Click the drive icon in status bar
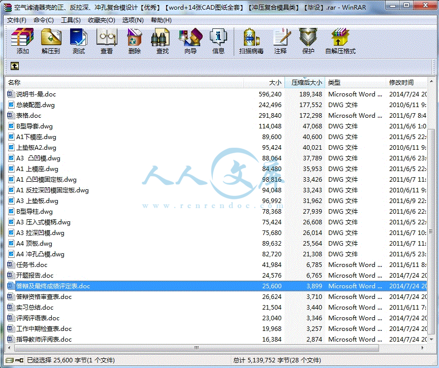 click(9, 360)
